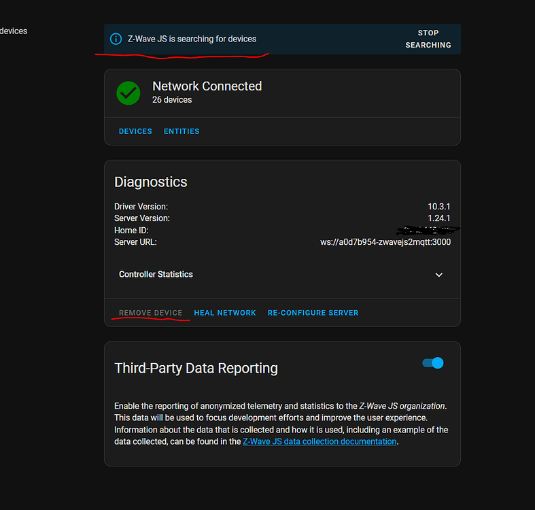Image resolution: width=535 pixels, height=510 pixels.
Task: Expand the Controller Statistics chevron arrow
Action: (x=438, y=275)
